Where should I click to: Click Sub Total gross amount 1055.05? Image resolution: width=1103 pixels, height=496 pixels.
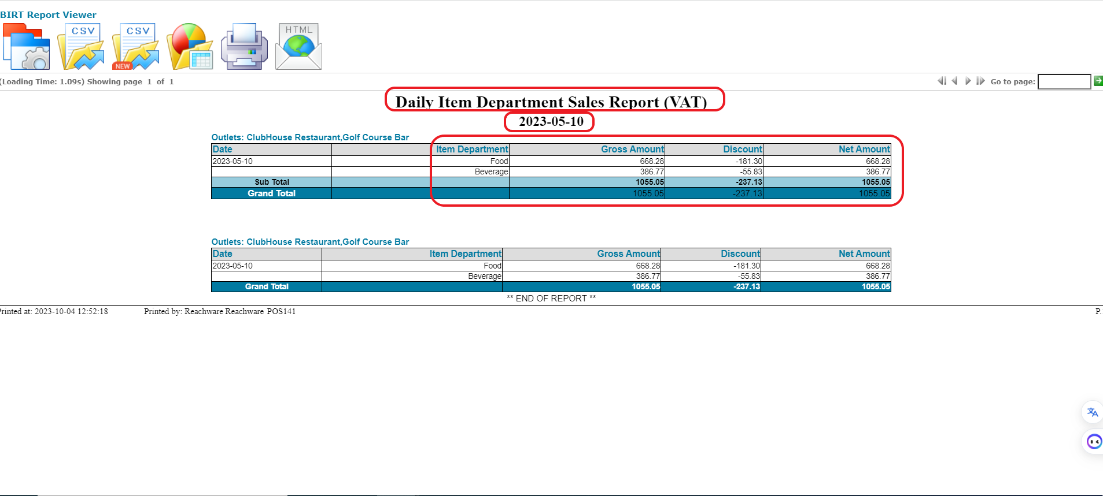650,182
